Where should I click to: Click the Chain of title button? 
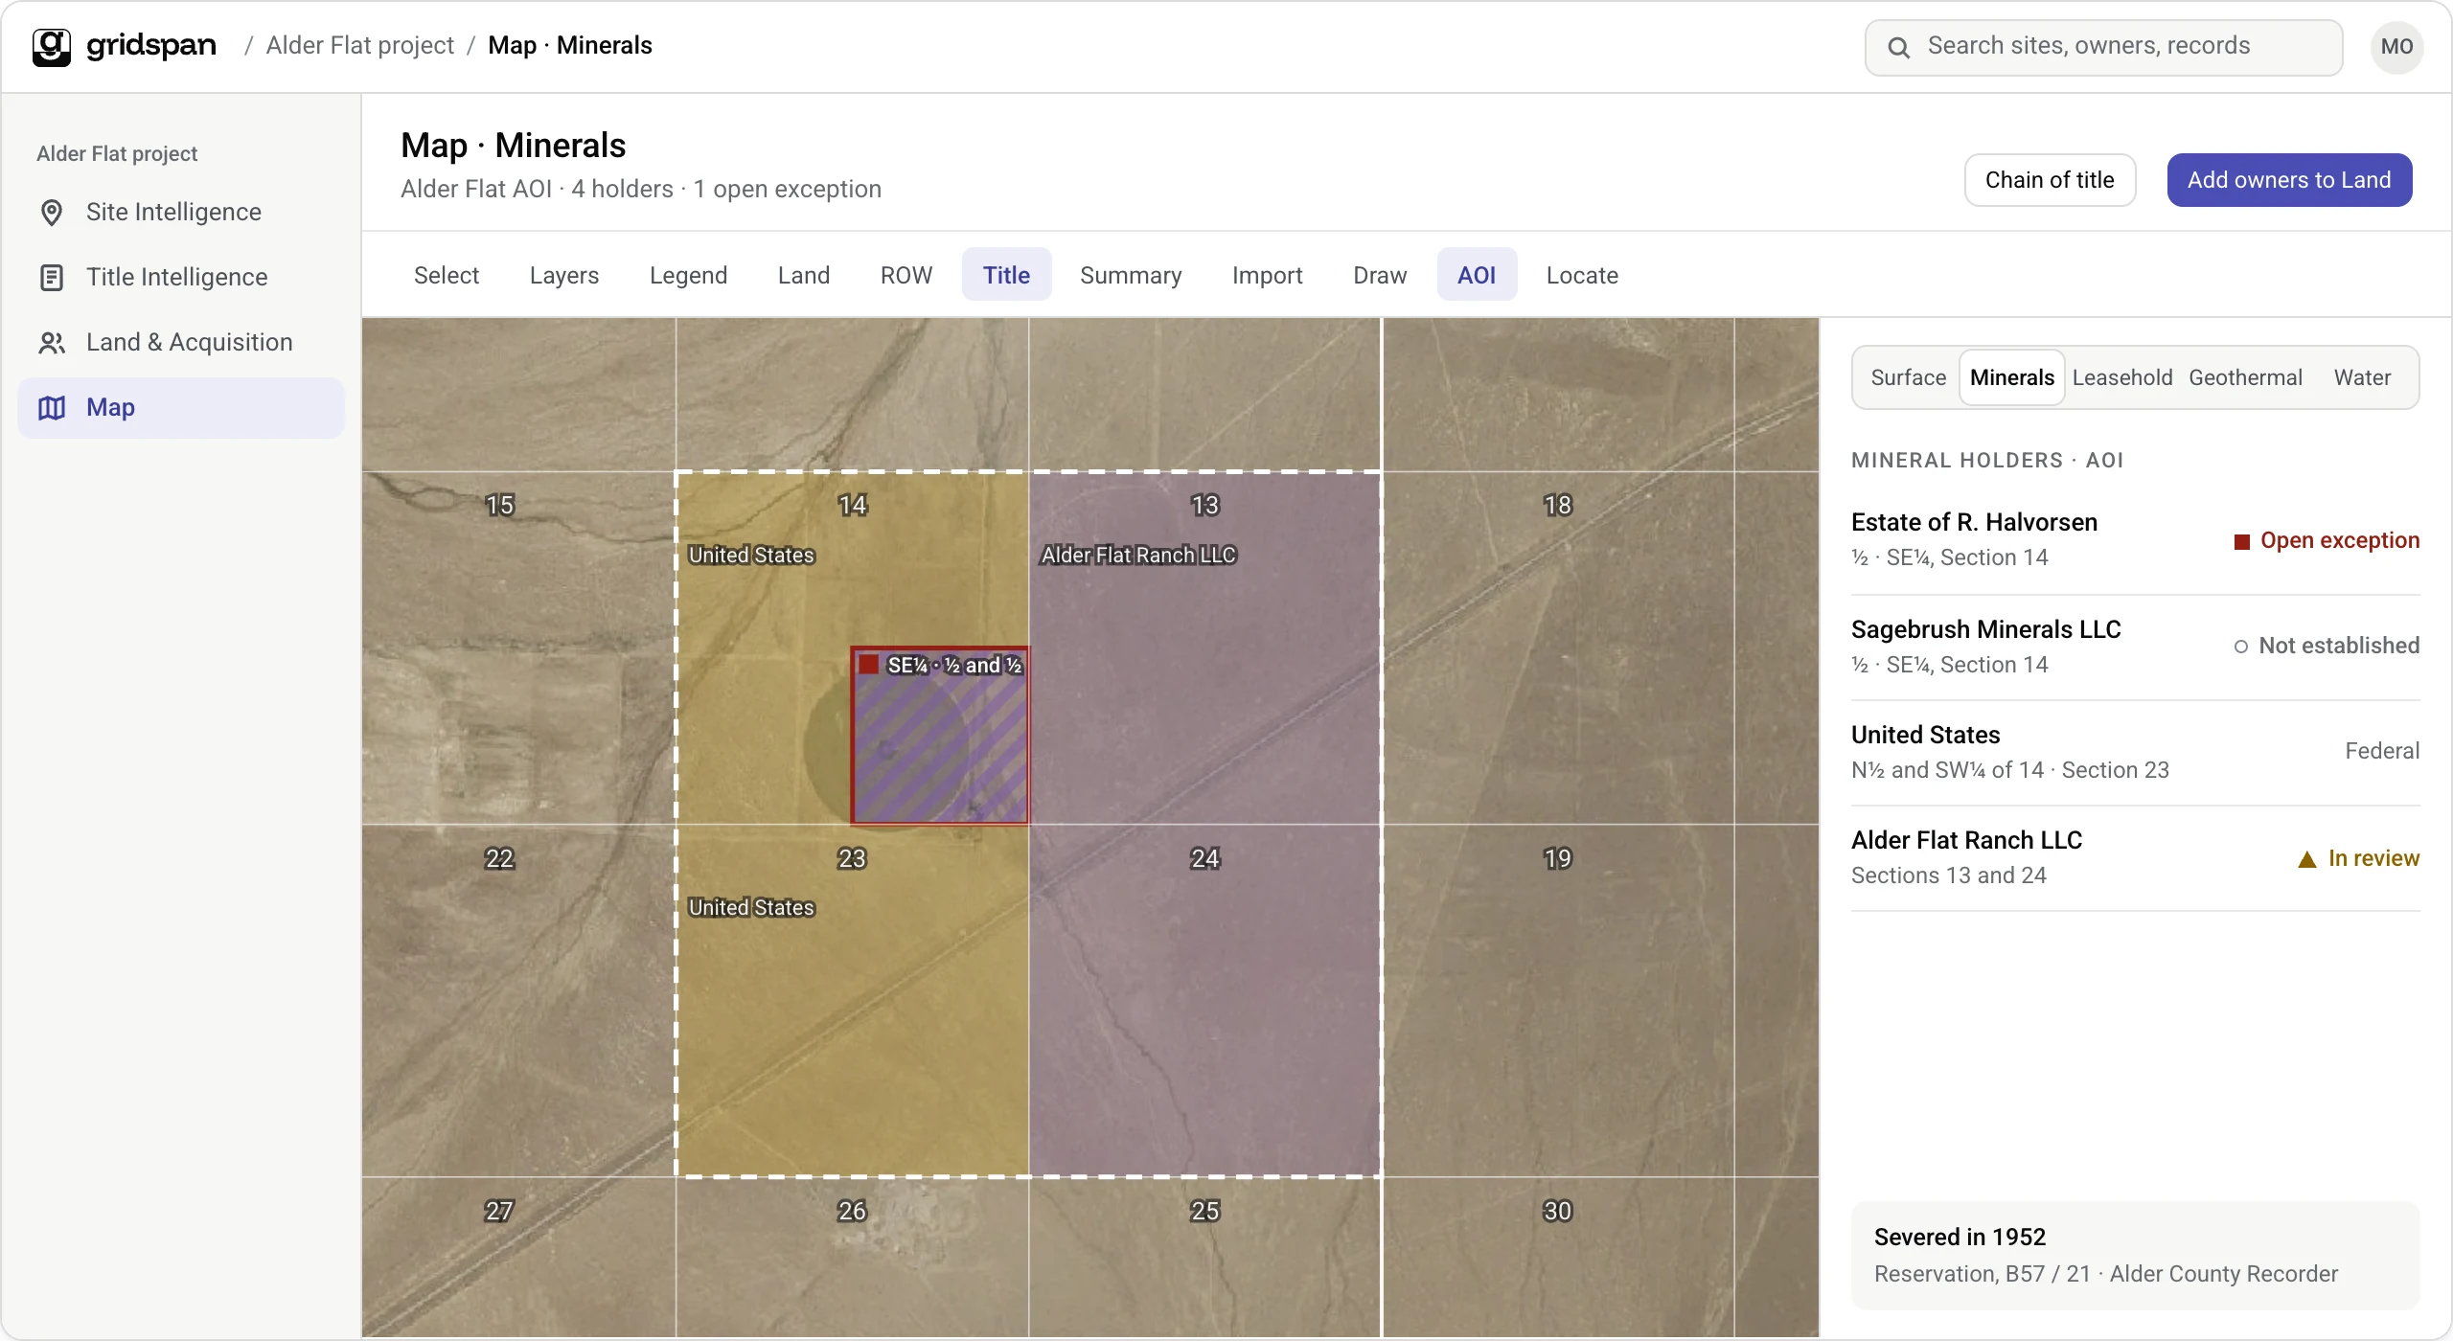tap(2050, 180)
